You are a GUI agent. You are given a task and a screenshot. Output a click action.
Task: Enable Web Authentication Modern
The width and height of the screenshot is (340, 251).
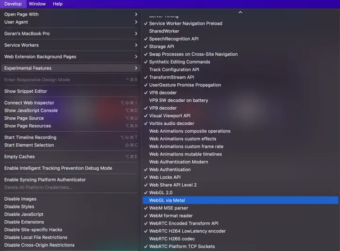240,162
